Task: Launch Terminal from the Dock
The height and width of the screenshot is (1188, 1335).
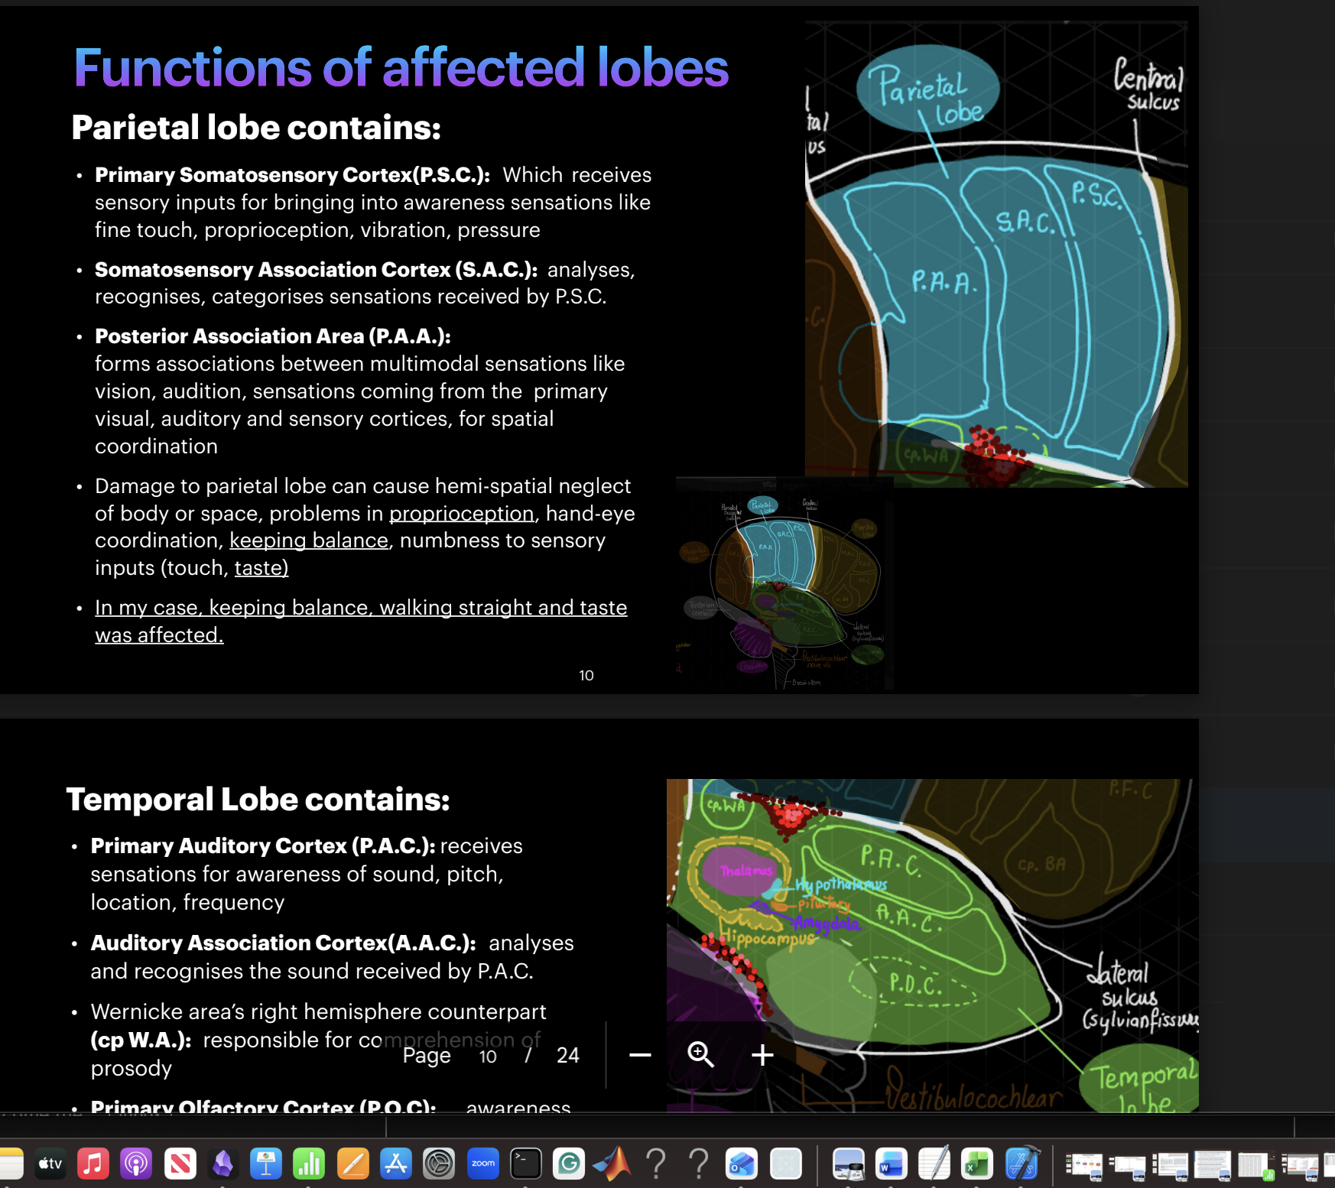Action: [526, 1164]
